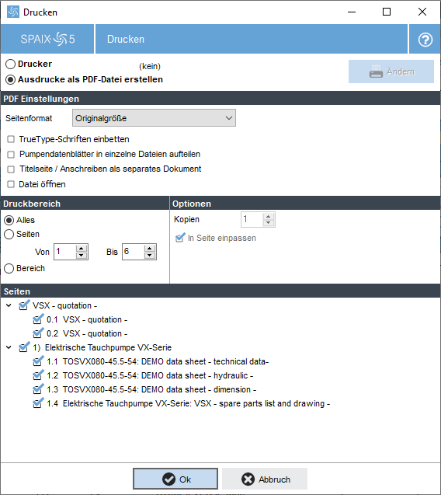Image resolution: width=441 pixels, height=495 pixels.
Task: Uncheck the 1.3 dimension data sheet page
Action: pos(37,389)
